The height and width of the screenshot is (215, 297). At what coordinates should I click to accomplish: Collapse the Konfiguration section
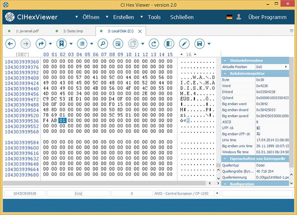point(225,184)
